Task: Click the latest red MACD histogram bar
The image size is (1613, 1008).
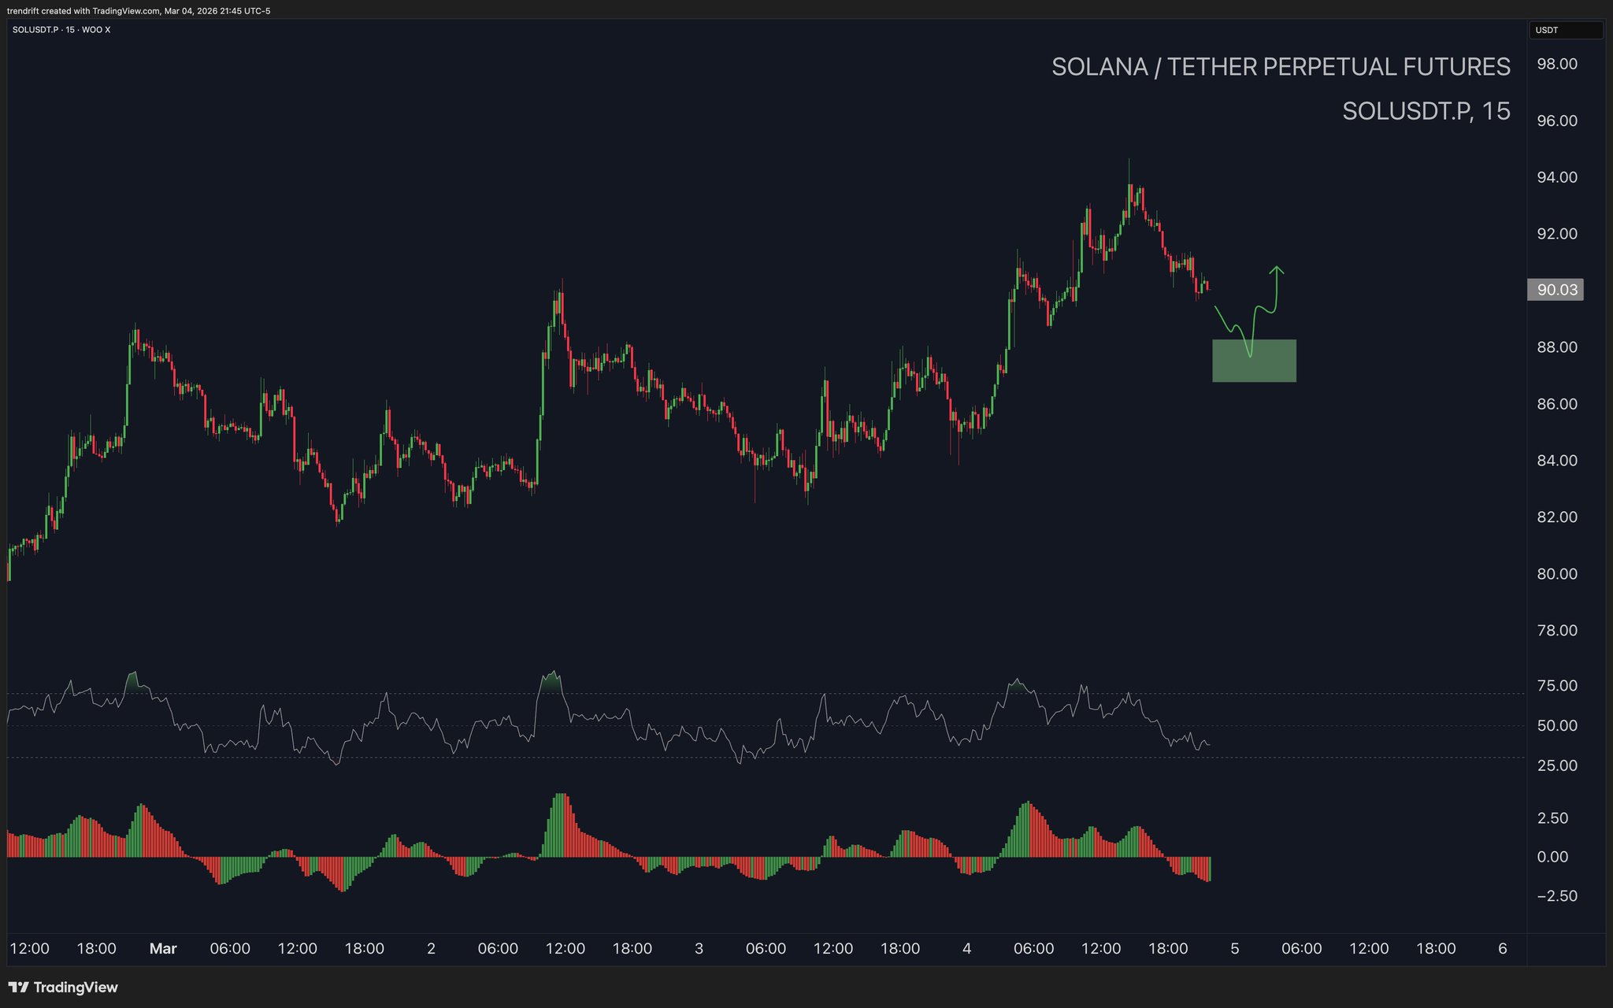Action: point(1208,869)
